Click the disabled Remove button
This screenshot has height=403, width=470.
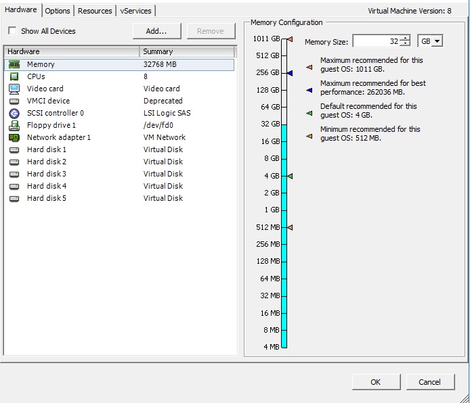211,31
